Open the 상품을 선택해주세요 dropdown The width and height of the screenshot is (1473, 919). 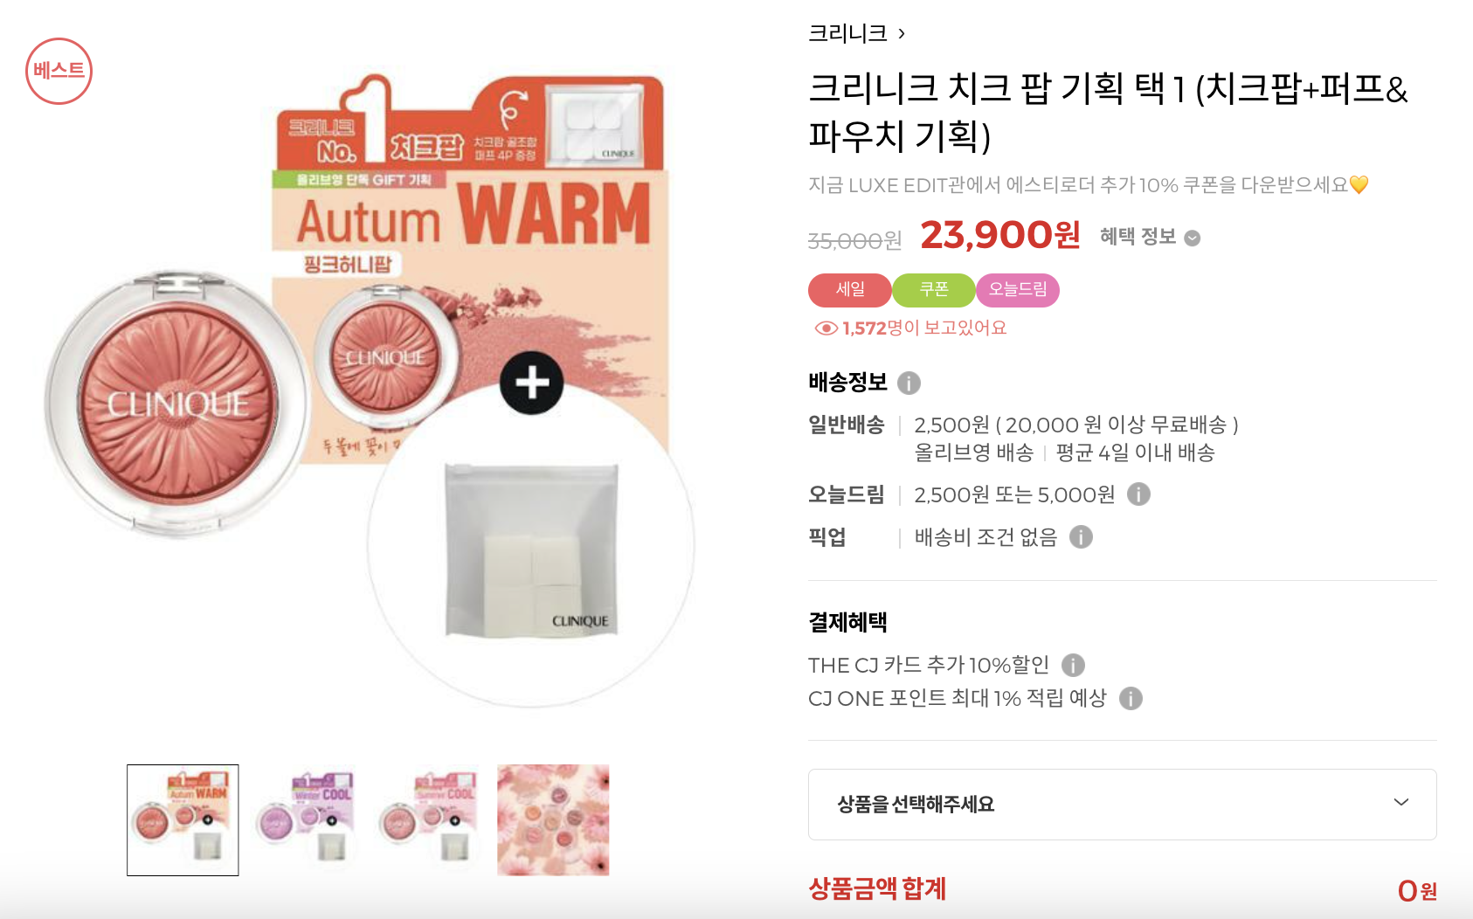1122,805
